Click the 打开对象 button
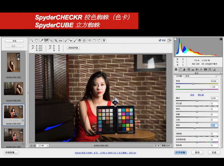This screenshot has height=166, width=224. click(180, 152)
